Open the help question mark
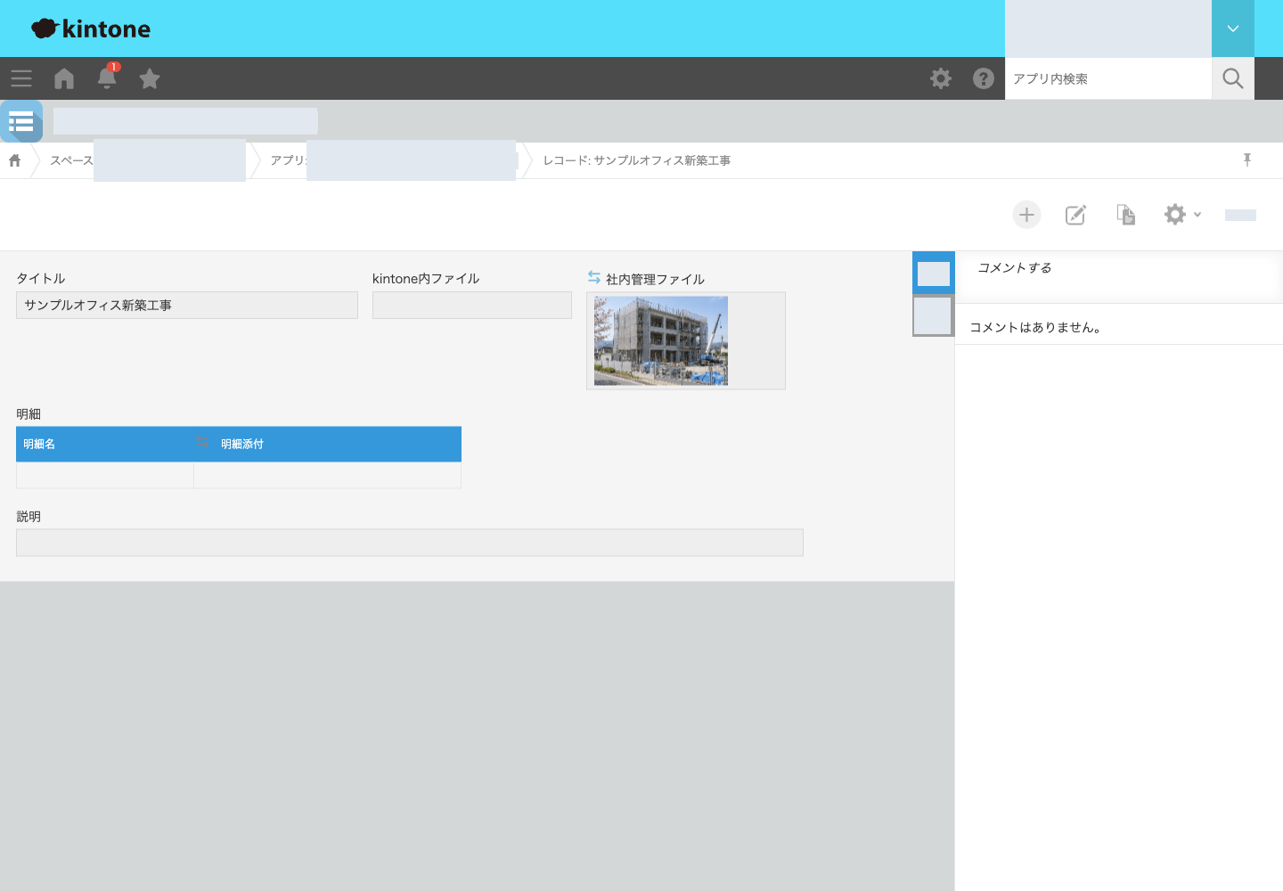The image size is (1283, 891). (984, 78)
